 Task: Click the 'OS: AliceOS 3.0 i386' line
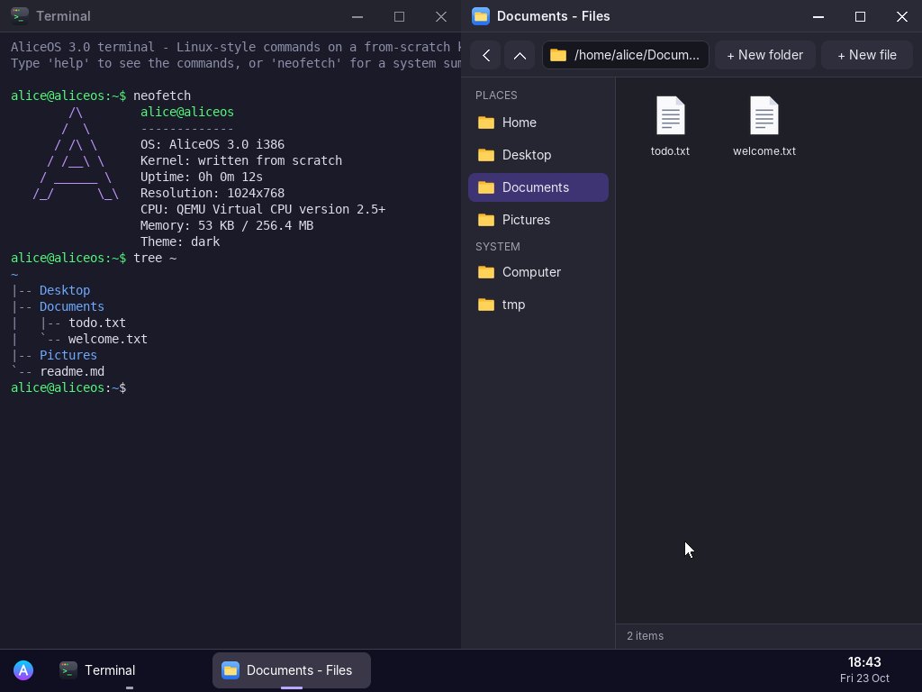coord(212,144)
